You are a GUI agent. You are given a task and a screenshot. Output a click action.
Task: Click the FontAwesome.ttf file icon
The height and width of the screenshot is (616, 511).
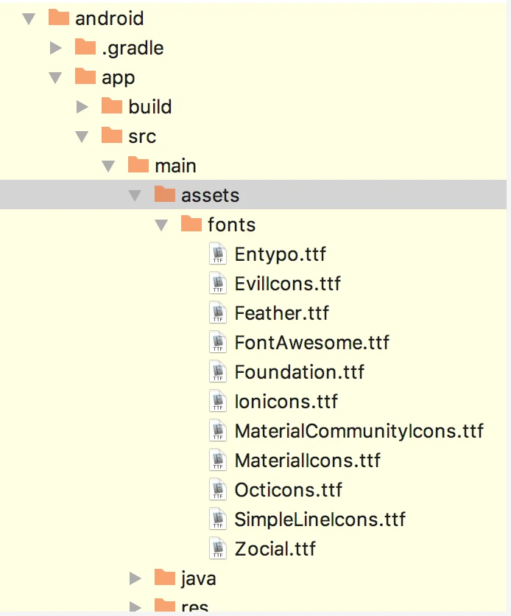point(218,342)
